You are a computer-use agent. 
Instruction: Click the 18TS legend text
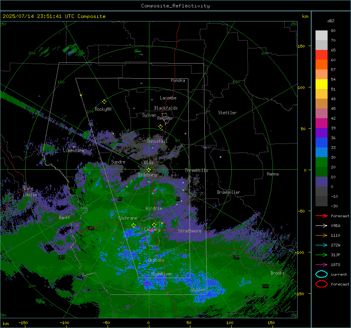[335, 265]
